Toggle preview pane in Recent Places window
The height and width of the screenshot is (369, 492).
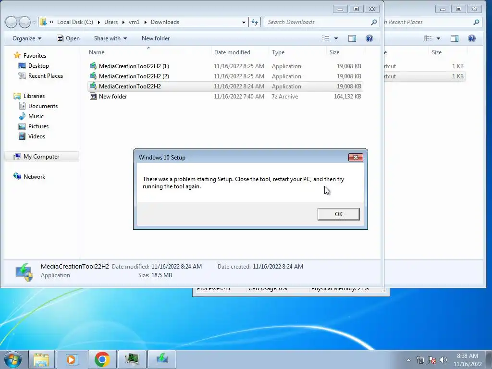[455, 38]
